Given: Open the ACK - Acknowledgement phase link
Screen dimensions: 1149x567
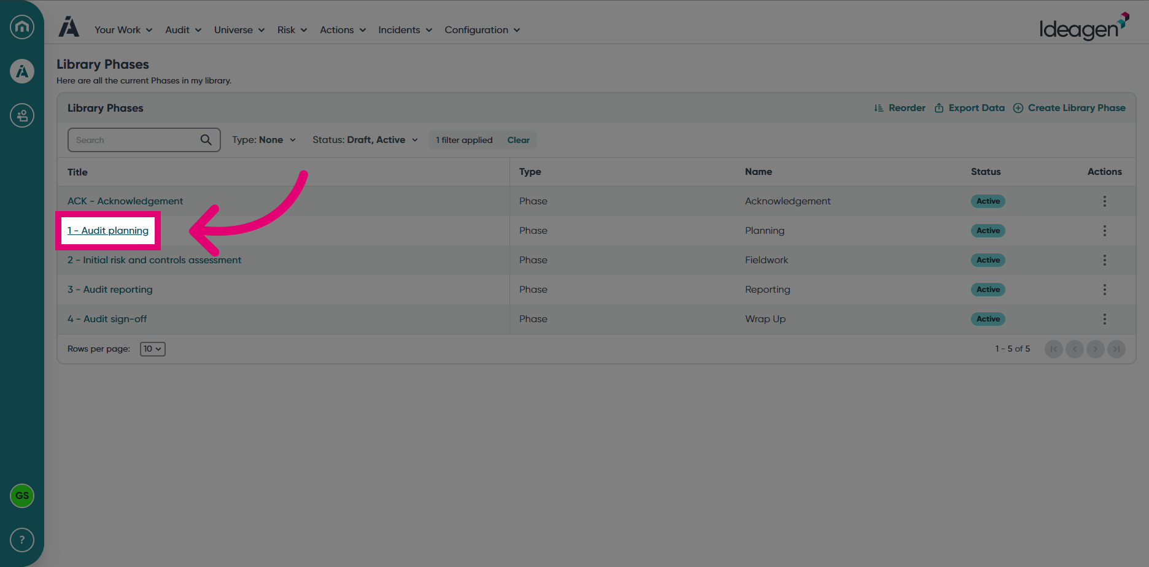Looking at the screenshot, I should click(125, 201).
